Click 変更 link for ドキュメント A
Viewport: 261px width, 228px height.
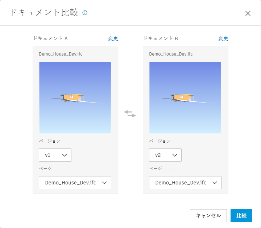click(x=113, y=38)
